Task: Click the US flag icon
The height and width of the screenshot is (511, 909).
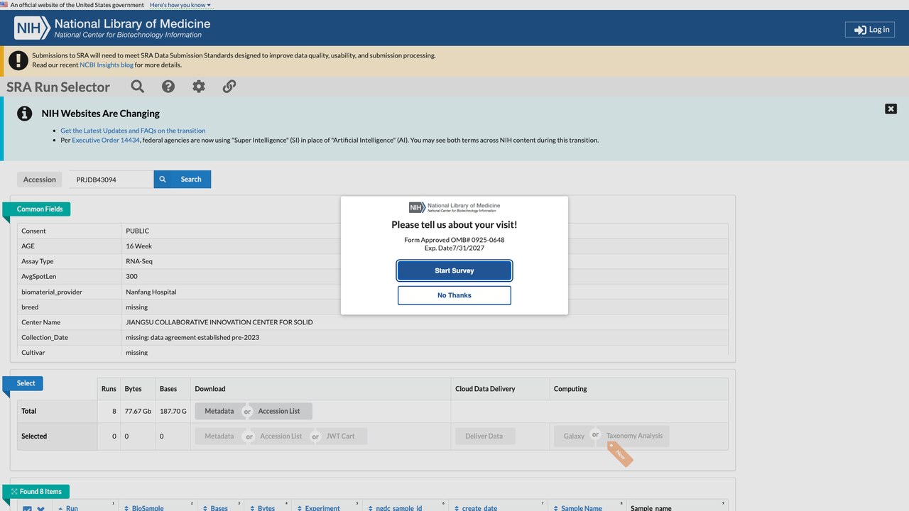Action: tap(4, 5)
